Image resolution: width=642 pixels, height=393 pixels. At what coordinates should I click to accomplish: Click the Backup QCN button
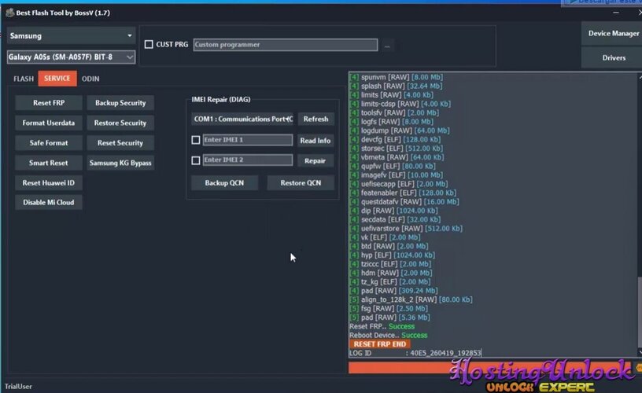[224, 183]
